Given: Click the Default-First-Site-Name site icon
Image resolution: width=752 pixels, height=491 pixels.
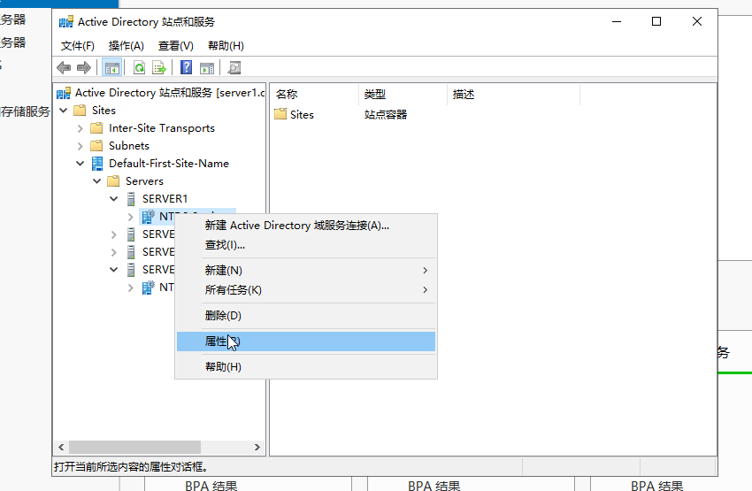Looking at the screenshot, I should [x=97, y=164].
